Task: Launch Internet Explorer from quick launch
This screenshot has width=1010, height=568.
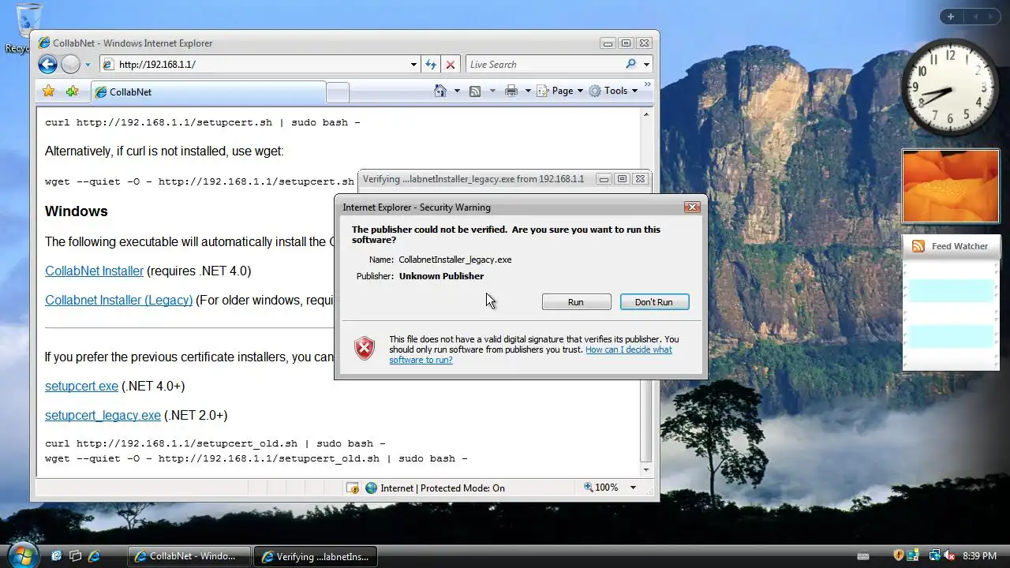Action: click(x=94, y=556)
